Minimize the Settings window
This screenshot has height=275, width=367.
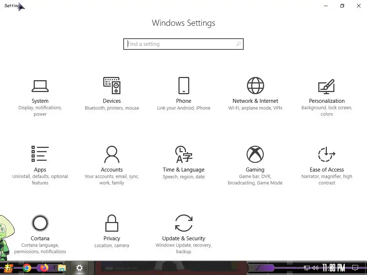pyautogui.click(x=325, y=6)
